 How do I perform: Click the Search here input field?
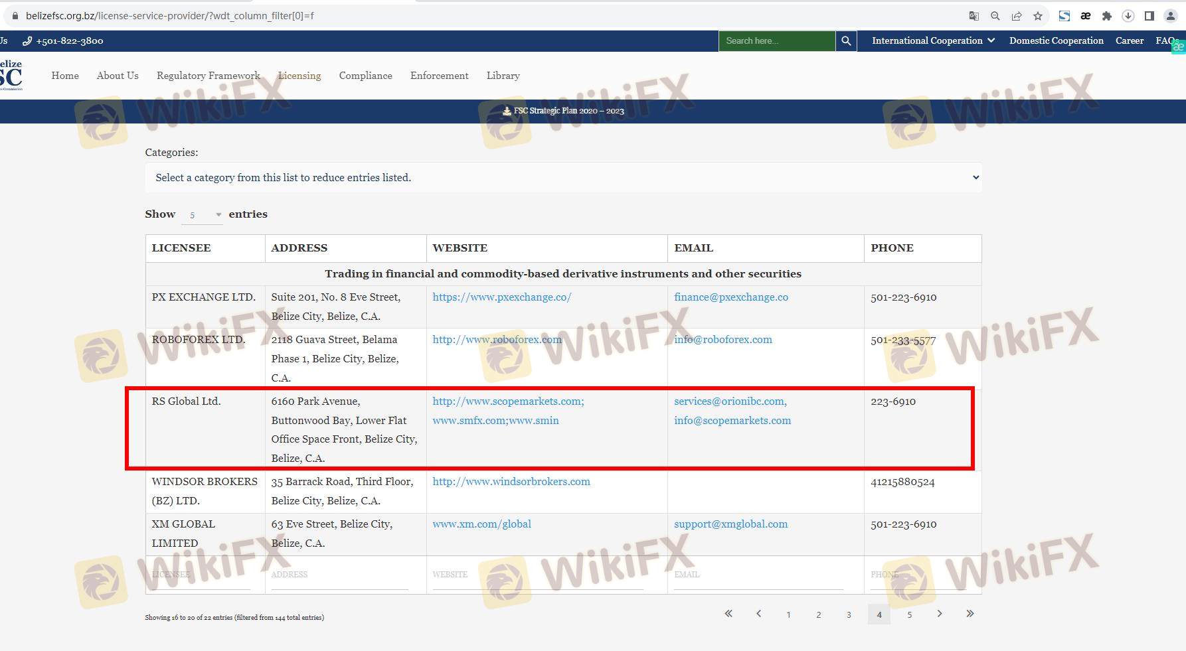pos(776,41)
